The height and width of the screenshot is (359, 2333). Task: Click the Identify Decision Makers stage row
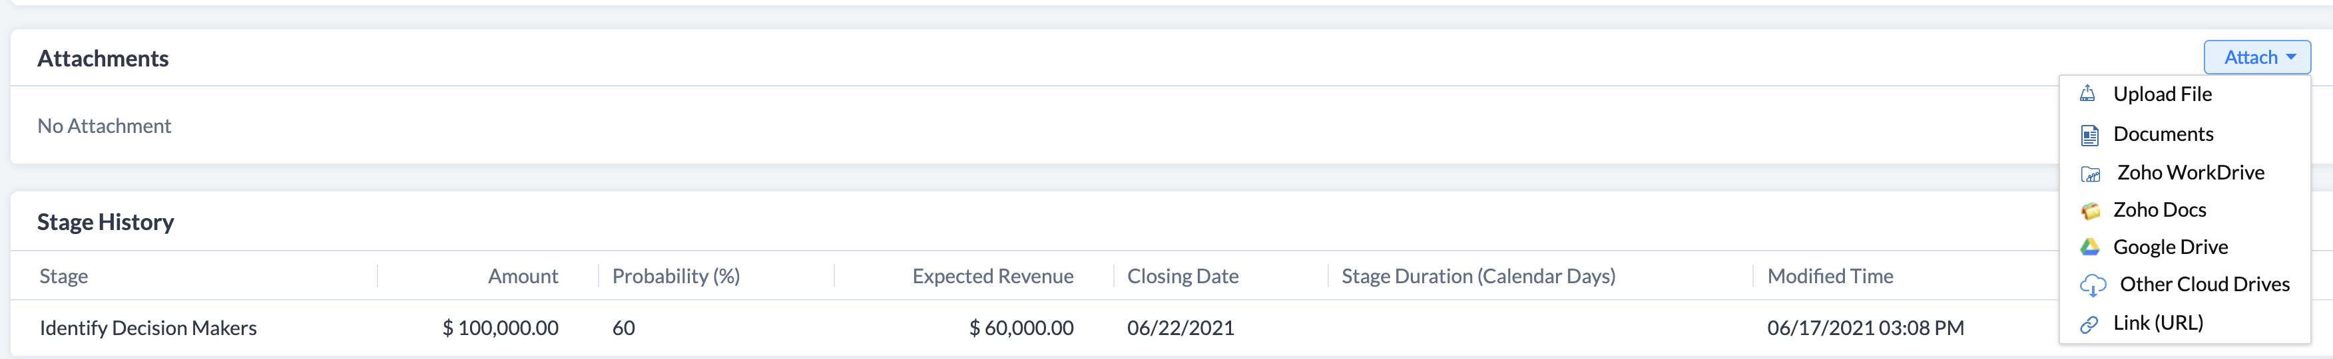1034,327
